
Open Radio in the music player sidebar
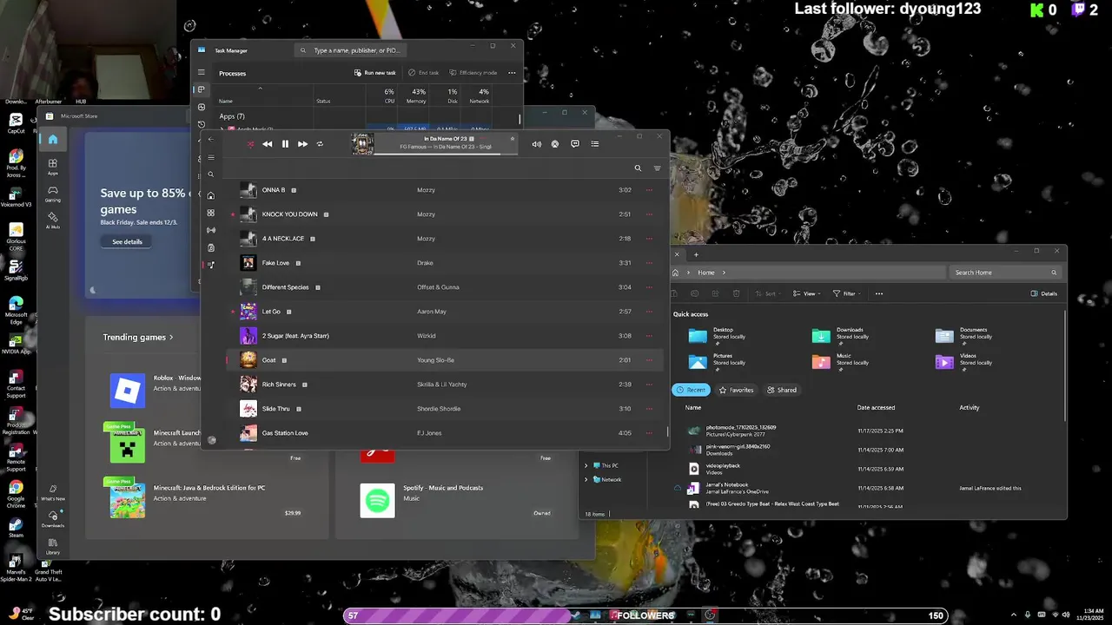point(211,230)
